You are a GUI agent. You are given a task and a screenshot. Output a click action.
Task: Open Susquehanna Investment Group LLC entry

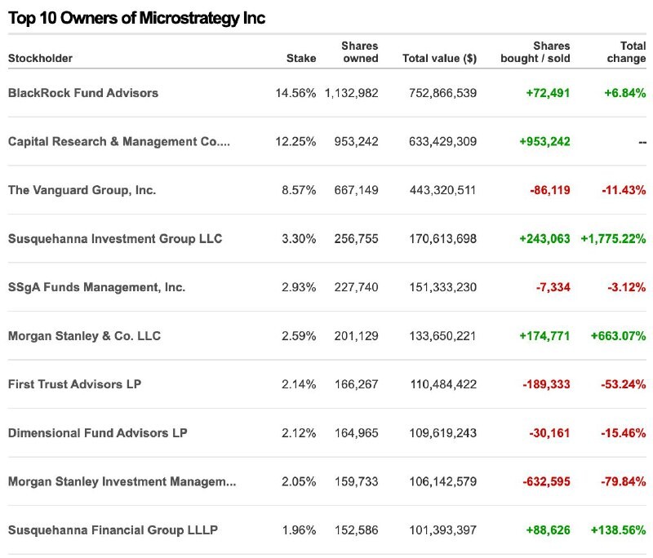[x=115, y=238]
